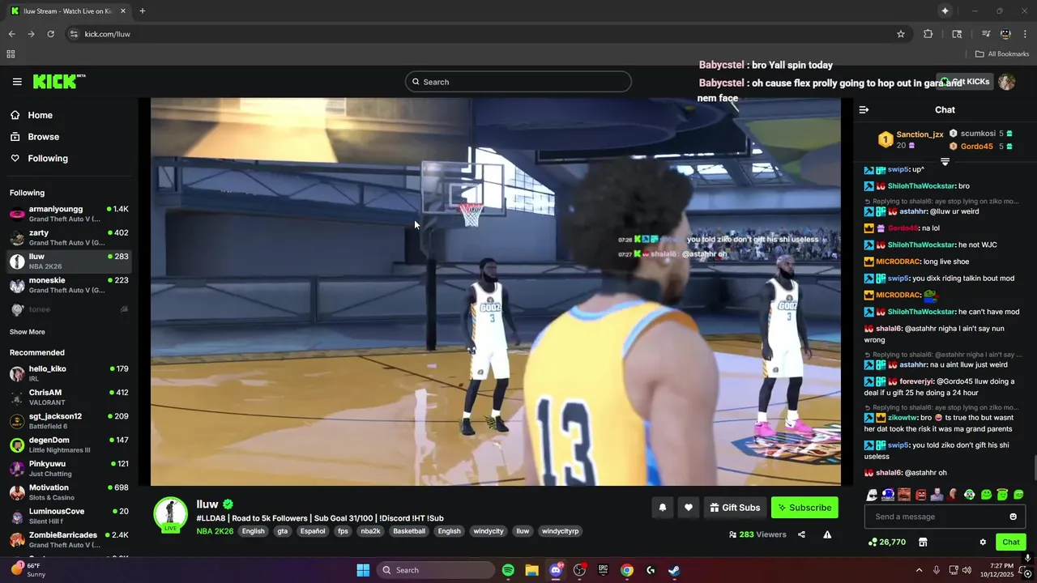
Task: Open Discord from taskbar
Action: [x=556, y=570]
